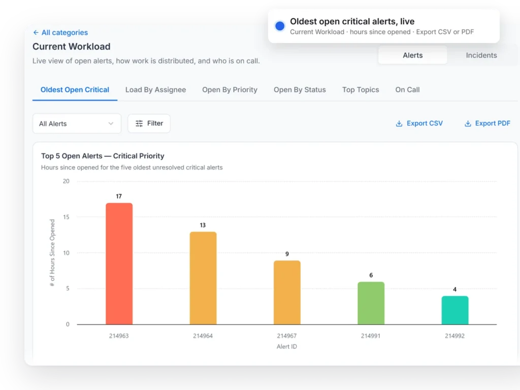520x390 pixels.
Task: Click the # of Hours Since Opened axis label
Action: point(52,253)
